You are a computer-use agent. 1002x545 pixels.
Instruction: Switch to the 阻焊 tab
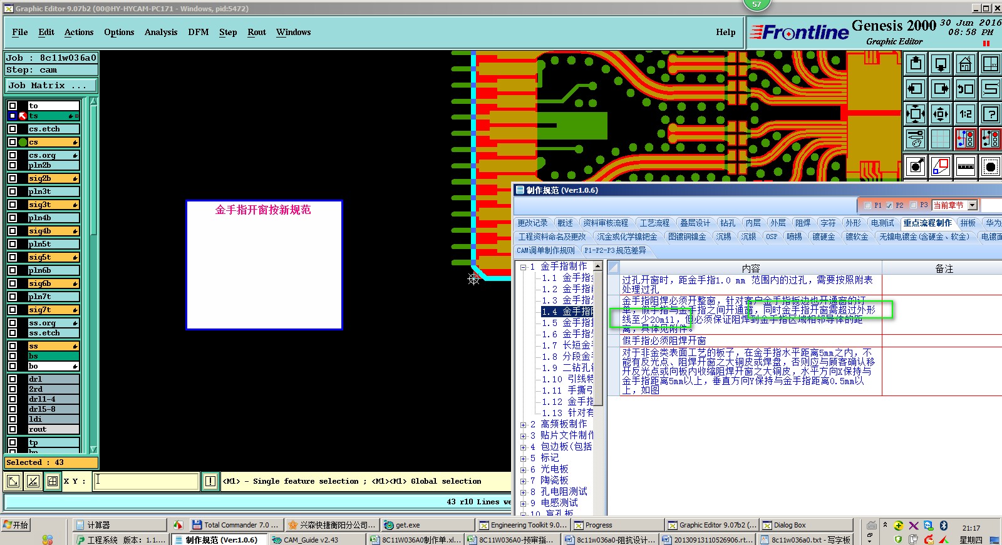(x=803, y=223)
